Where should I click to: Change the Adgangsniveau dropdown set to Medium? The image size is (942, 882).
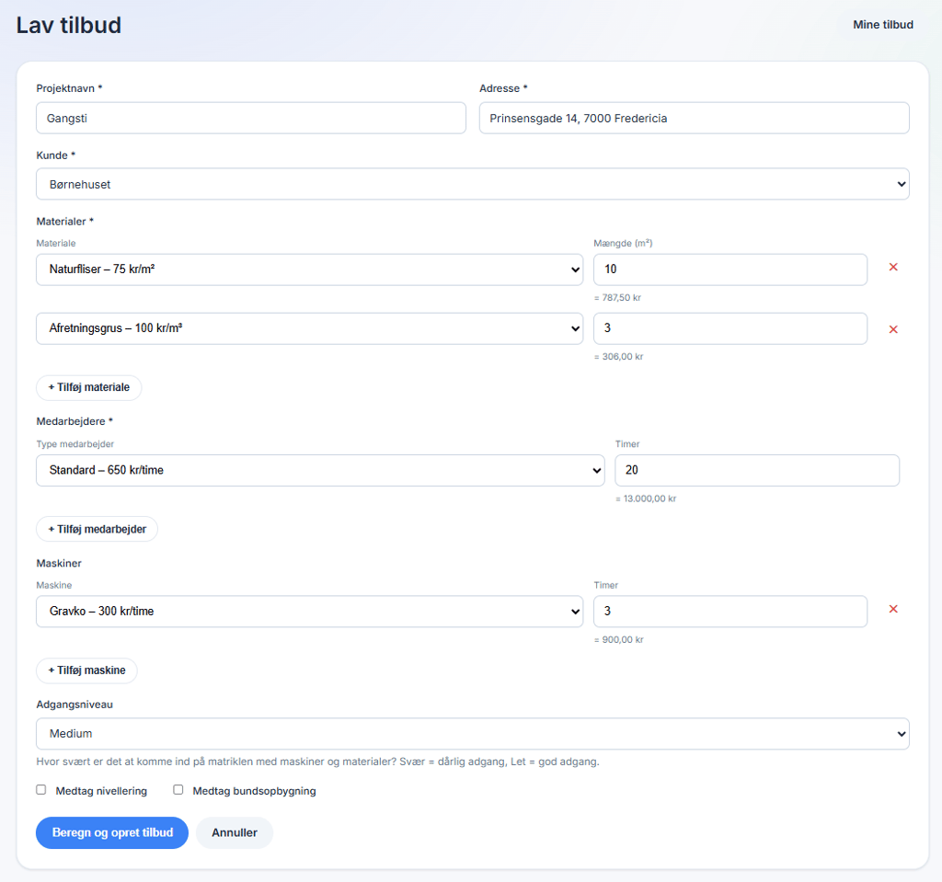coord(472,734)
